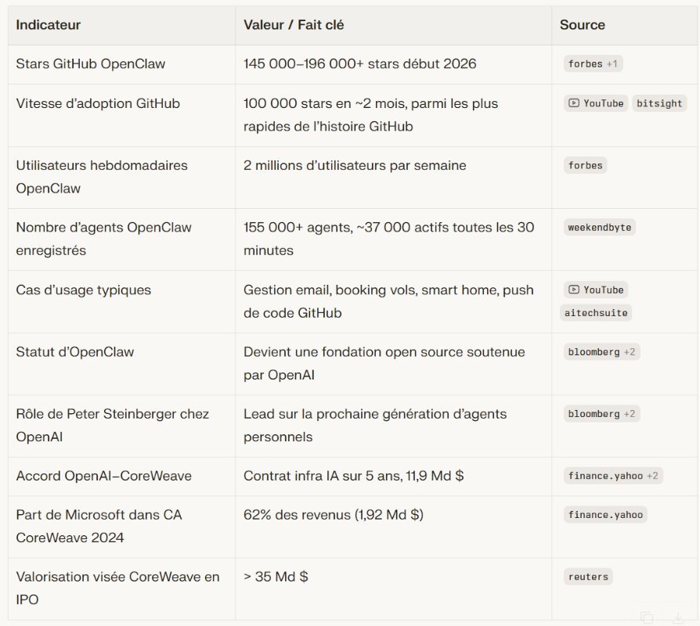Expand the finance.yahoo +2 source chip
The image size is (700, 626).
613,476
